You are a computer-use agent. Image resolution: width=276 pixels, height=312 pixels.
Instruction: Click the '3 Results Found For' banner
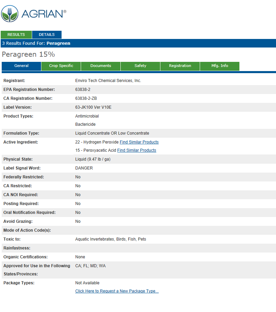point(36,43)
